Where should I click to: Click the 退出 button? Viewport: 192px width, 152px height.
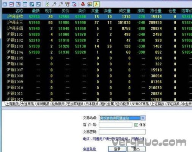pos(136,149)
